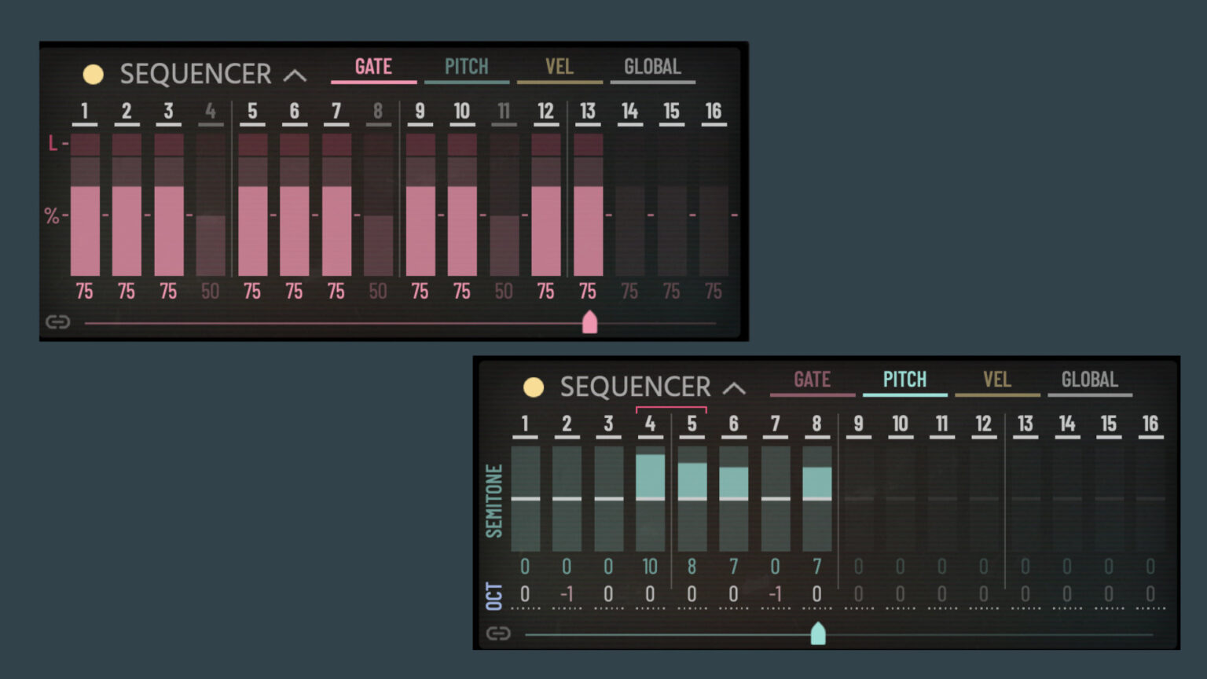The width and height of the screenshot is (1207, 679).
Task: Switch the bottom sequencer to the GATE tab
Action: (x=812, y=380)
